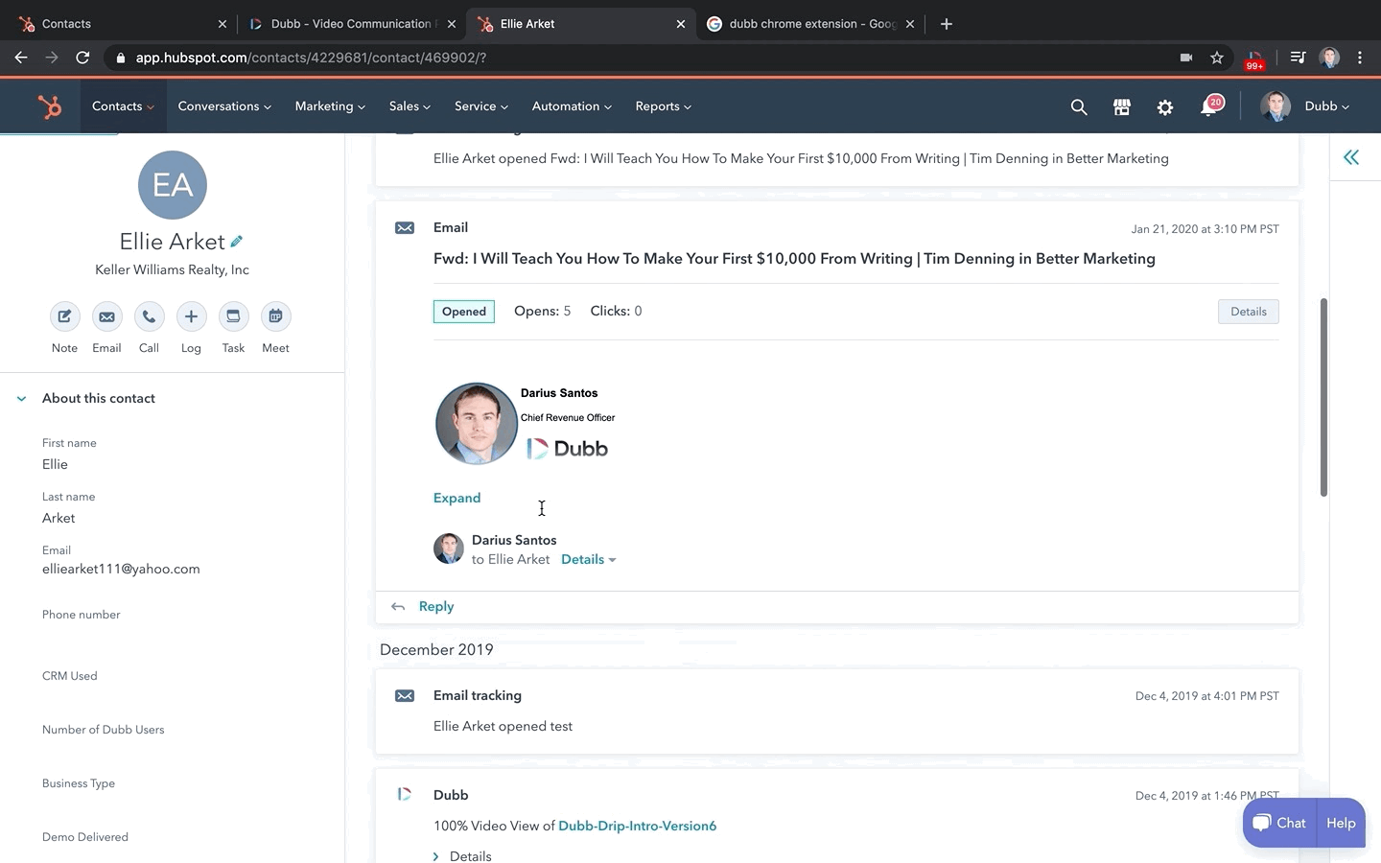Screen dimensions: 1381x863
Task: Switch to the dubb chrome extension Google tab
Action: (812, 24)
